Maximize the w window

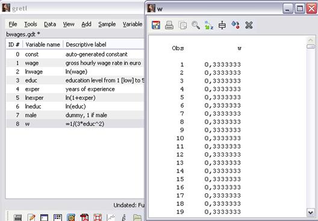pos(300,8)
